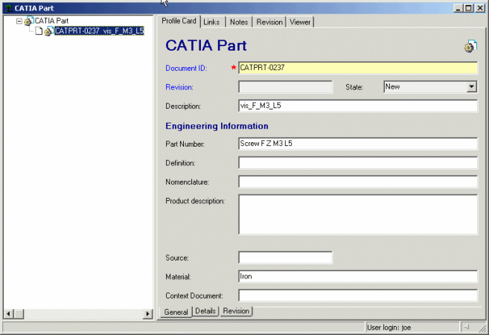The width and height of the screenshot is (489, 335).
Task: Click the CATIA part icon in profile card header
Action: 470,46
